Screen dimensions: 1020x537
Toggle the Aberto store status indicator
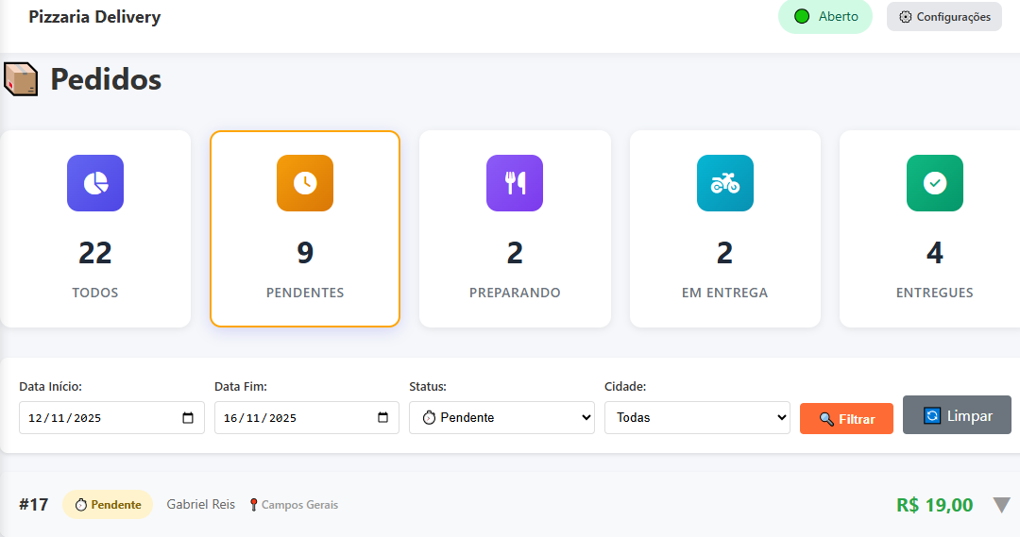coord(824,17)
